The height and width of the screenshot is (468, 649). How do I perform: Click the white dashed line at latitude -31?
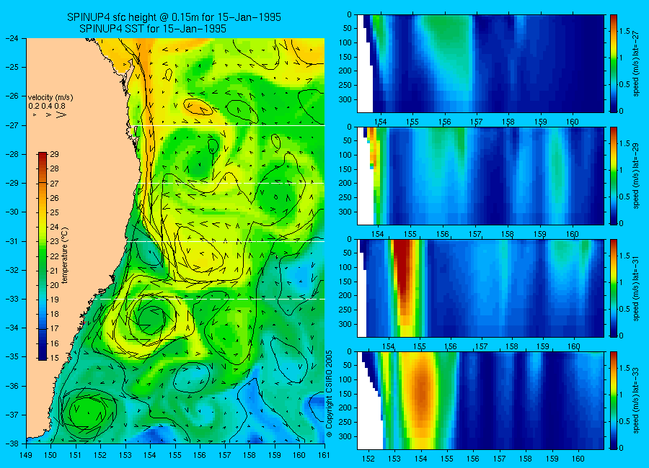click(x=226, y=241)
